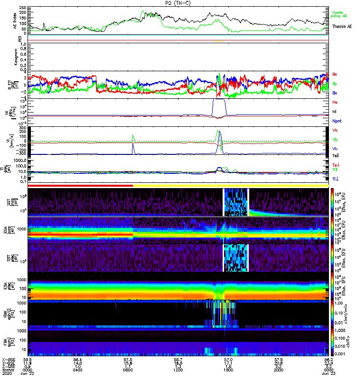Click the blue Vix legend label

[335, 149]
